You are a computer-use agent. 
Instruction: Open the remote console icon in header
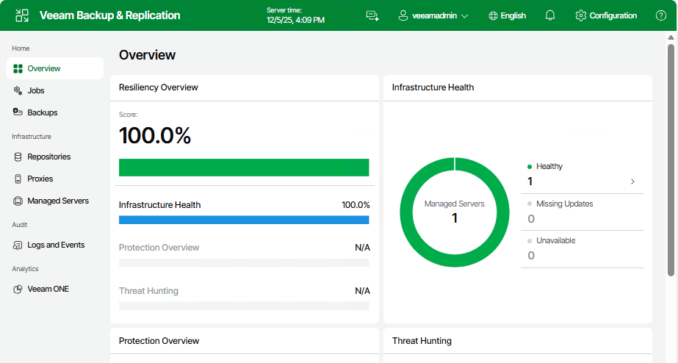(372, 15)
